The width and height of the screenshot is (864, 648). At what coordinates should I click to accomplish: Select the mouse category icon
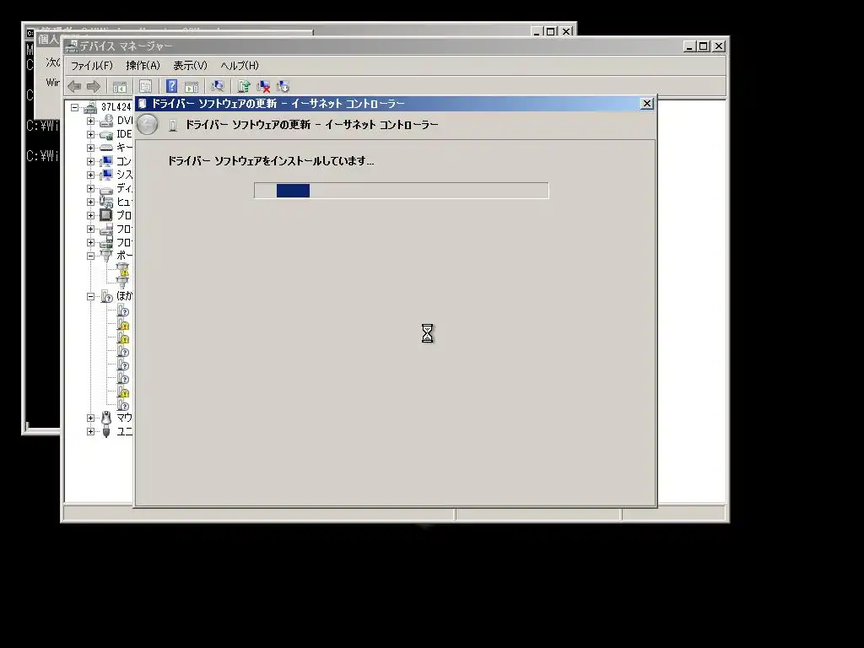106,418
